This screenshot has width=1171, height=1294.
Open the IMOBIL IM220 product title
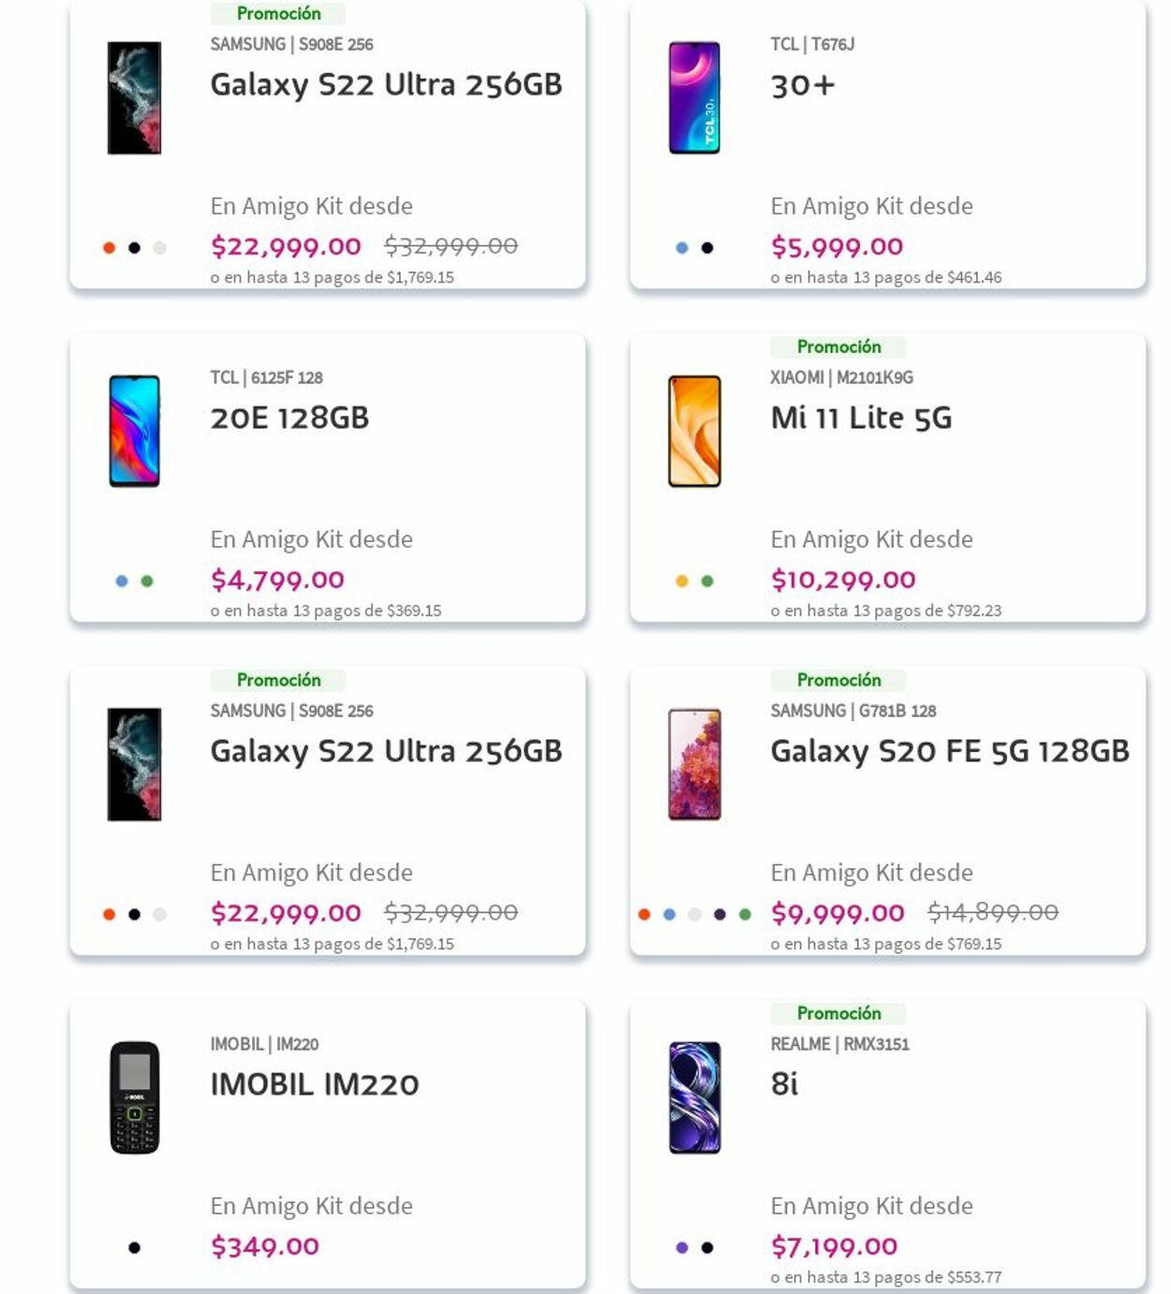coord(314,1084)
